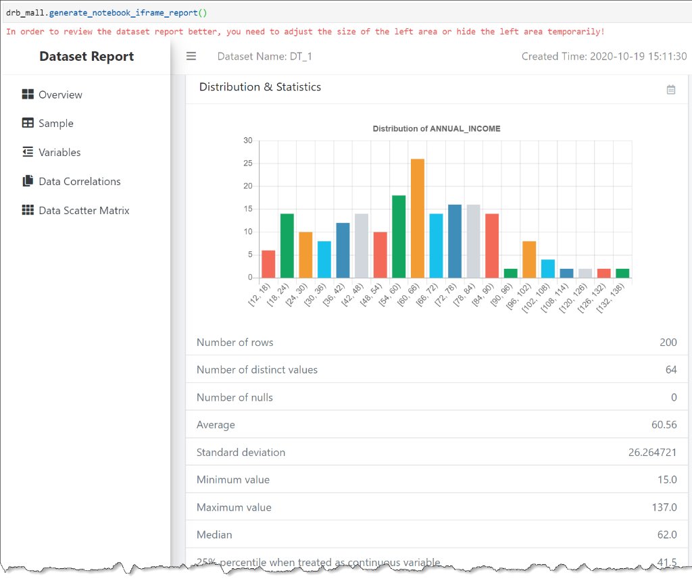Click the value 200 for rows
This screenshot has width=692, height=583.
(x=668, y=343)
